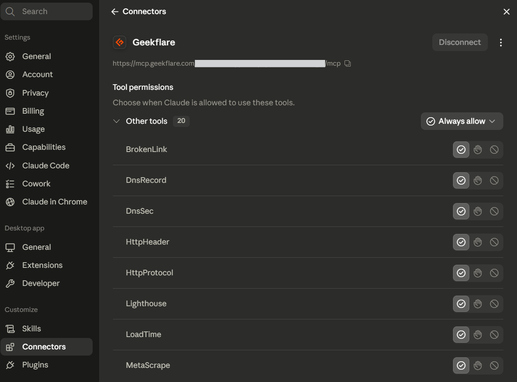Always allow the MetaScrape tool
The width and height of the screenshot is (517, 382).
coord(461,365)
